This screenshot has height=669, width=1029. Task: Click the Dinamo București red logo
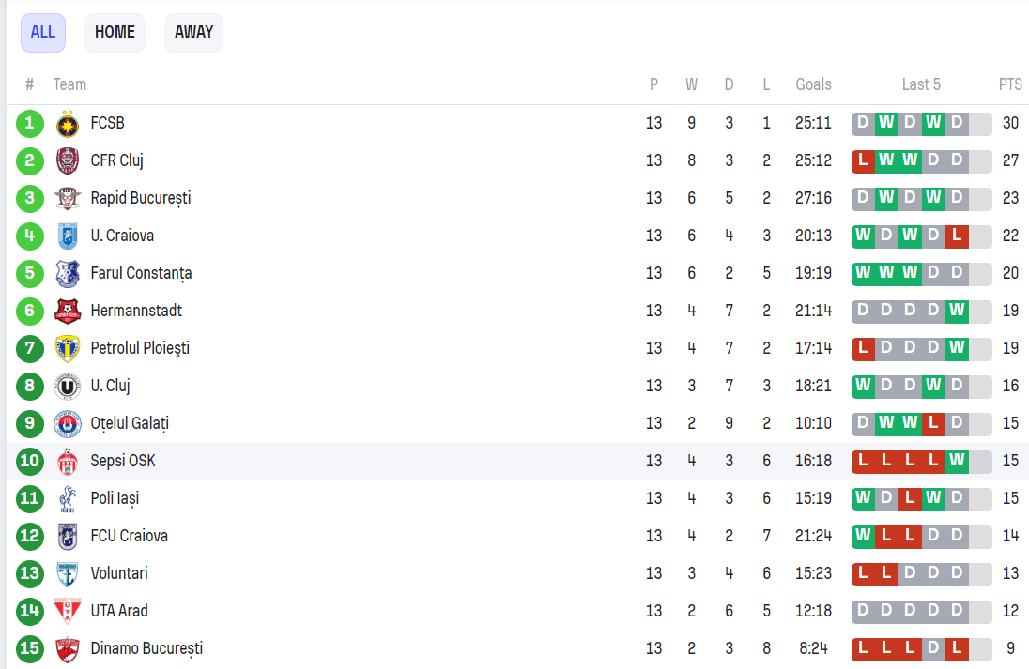point(67,648)
